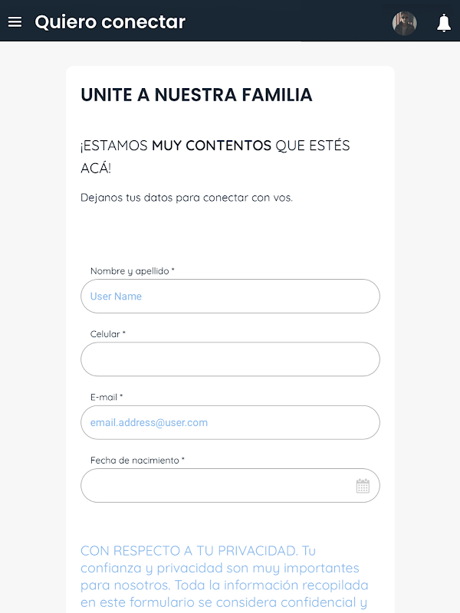Open the notifications bell

point(443,23)
